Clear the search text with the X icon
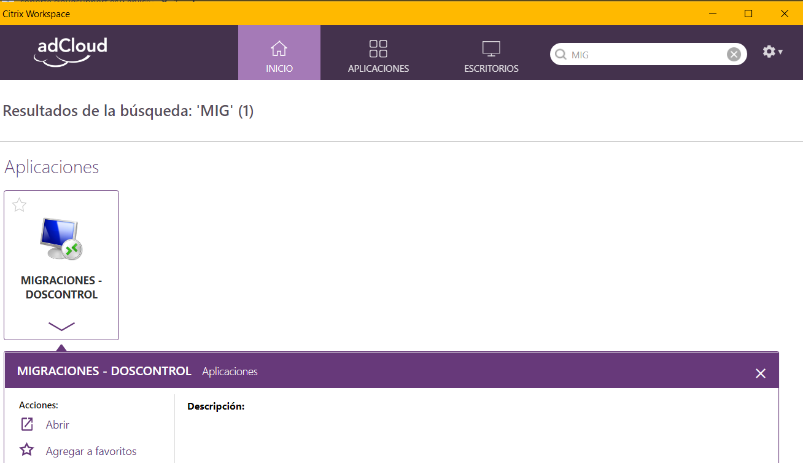The image size is (803, 463). pyautogui.click(x=734, y=55)
